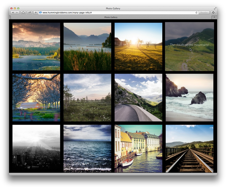
Task: Click the Share icon in the toolbar
Action: coord(29,13)
